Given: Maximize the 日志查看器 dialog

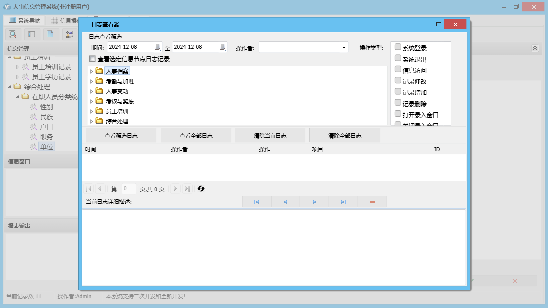Looking at the screenshot, I should tap(439, 24).
